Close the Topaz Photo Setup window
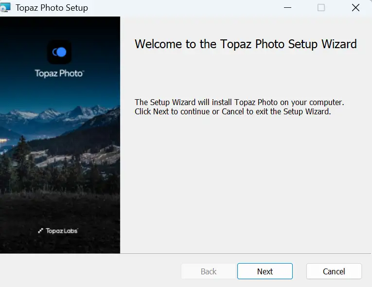Viewport: 372px width, 287px height. pyautogui.click(x=355, y=8)
